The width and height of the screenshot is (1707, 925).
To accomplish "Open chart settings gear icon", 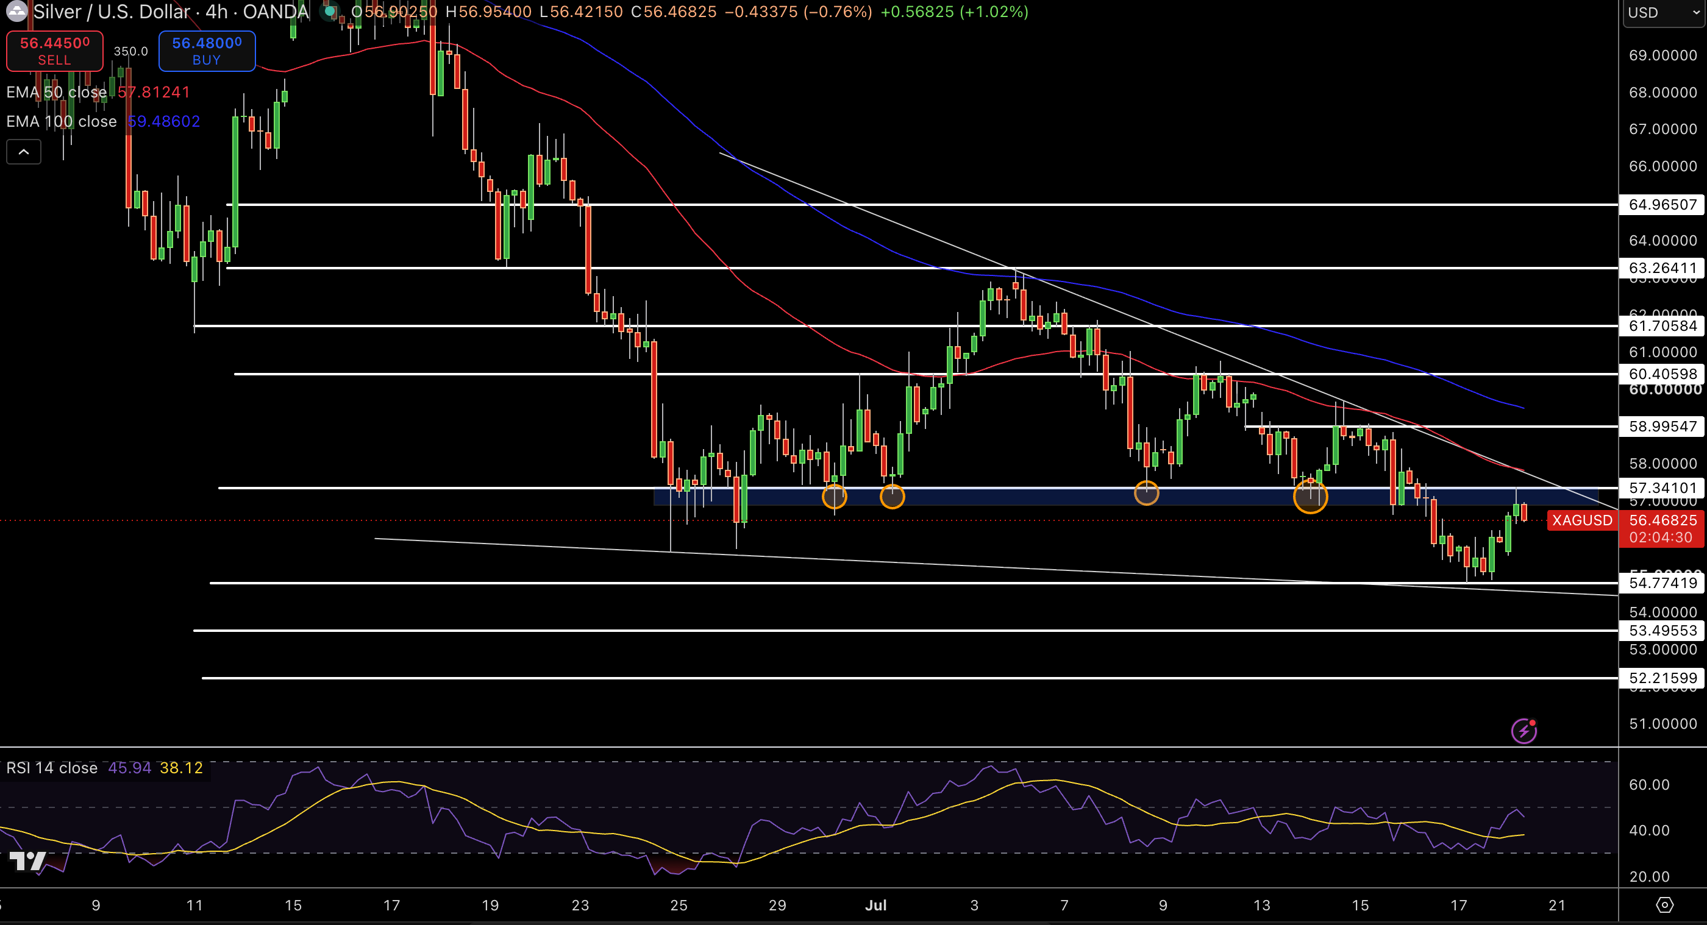I will click(1664, 904).
